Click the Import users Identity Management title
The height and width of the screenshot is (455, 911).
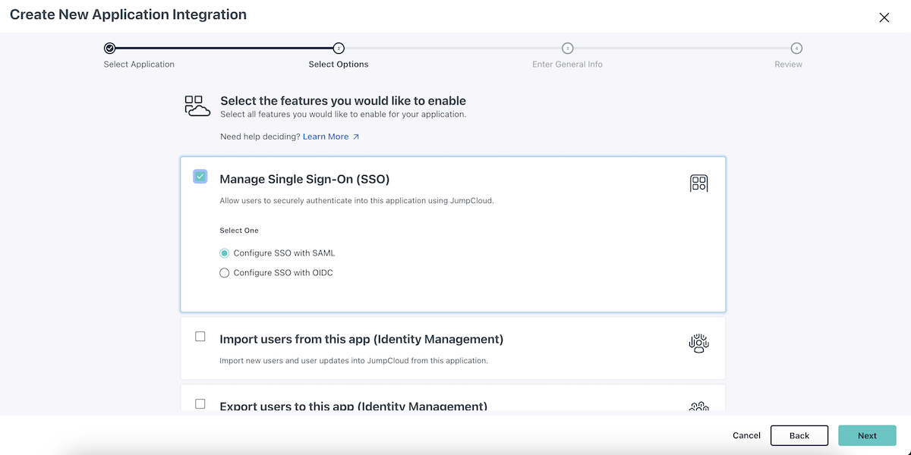[x=361, y=339]
